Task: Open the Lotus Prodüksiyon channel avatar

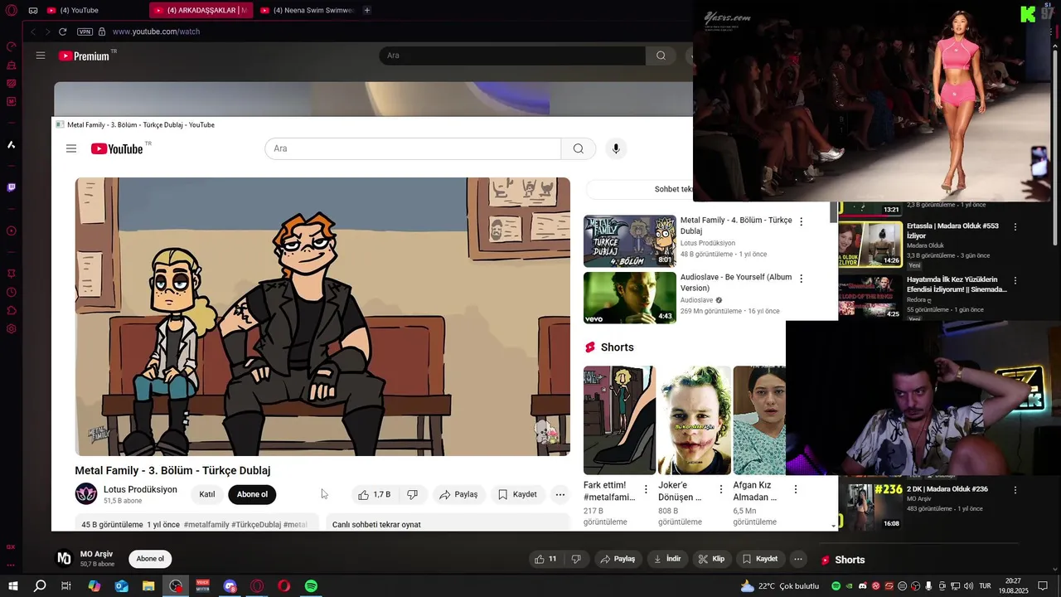Action: pyautogui.click(x=86, y=494)
